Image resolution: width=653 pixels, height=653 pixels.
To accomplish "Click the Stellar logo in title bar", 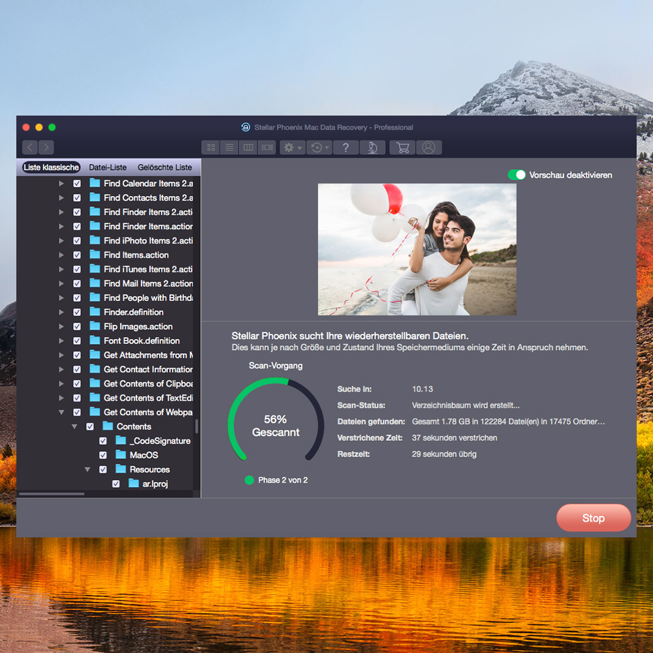I will click(246, 127).
